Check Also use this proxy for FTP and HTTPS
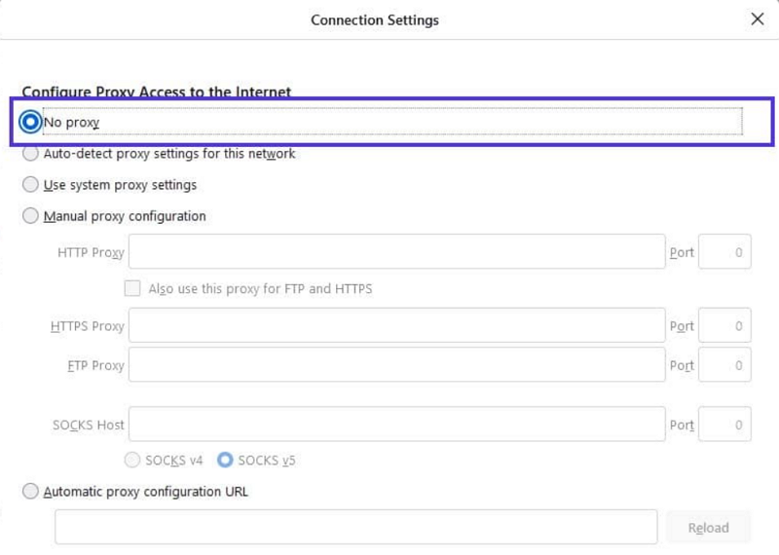This screenshot has width=779, height=555. (x=132, y=288)
